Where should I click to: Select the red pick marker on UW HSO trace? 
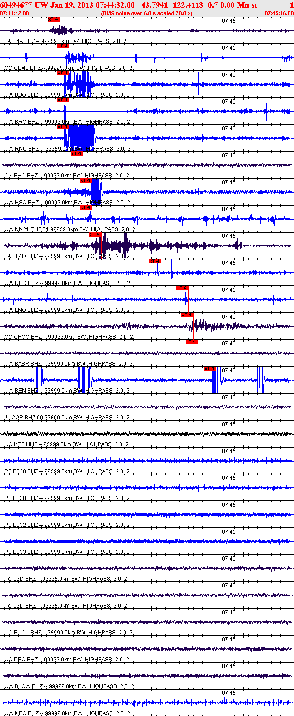86,181
